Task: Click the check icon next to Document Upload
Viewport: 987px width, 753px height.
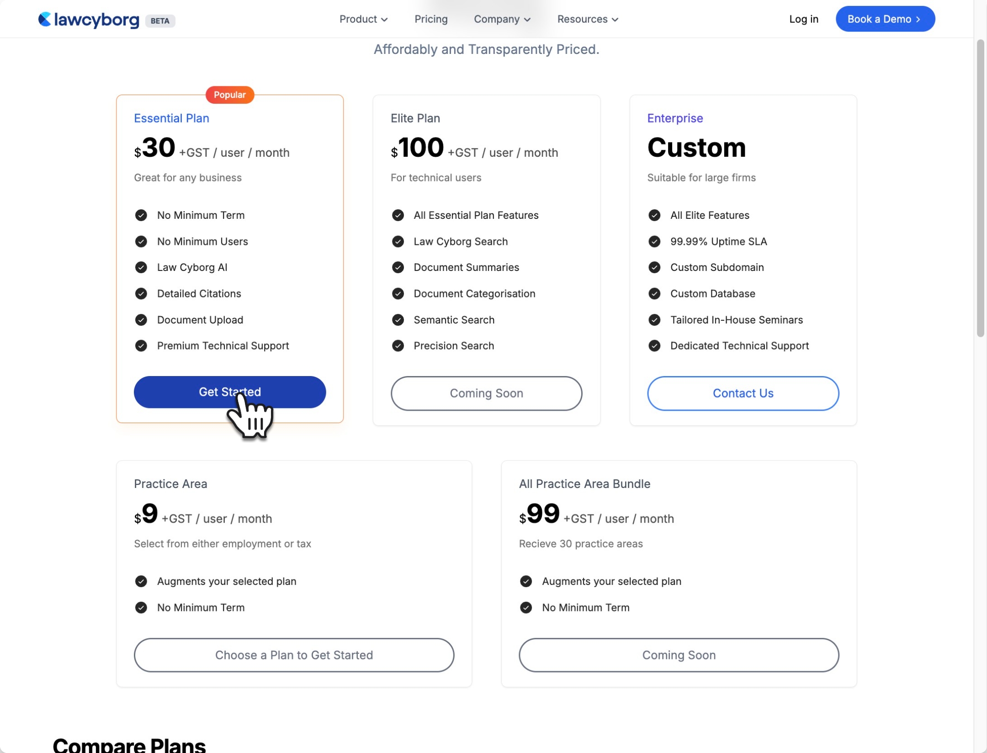Action: pos(141,320)
